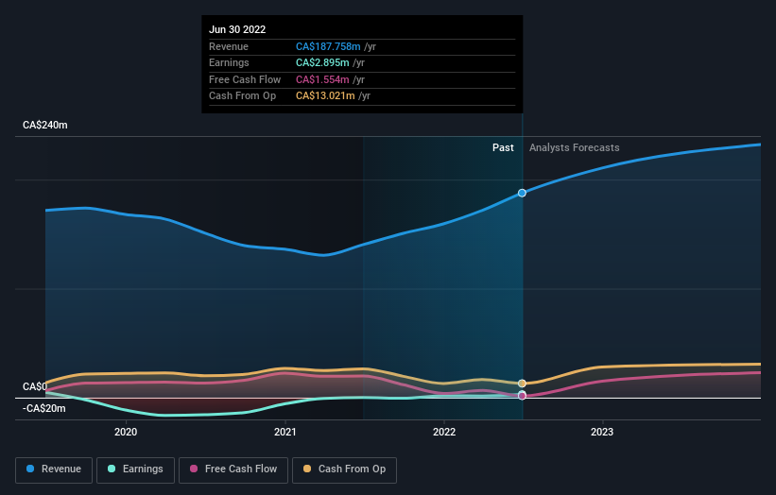The height and width of the screenshot is (495, 776).
Task: Click the Analysts Forecasts label
Action: tap(574, 147)
